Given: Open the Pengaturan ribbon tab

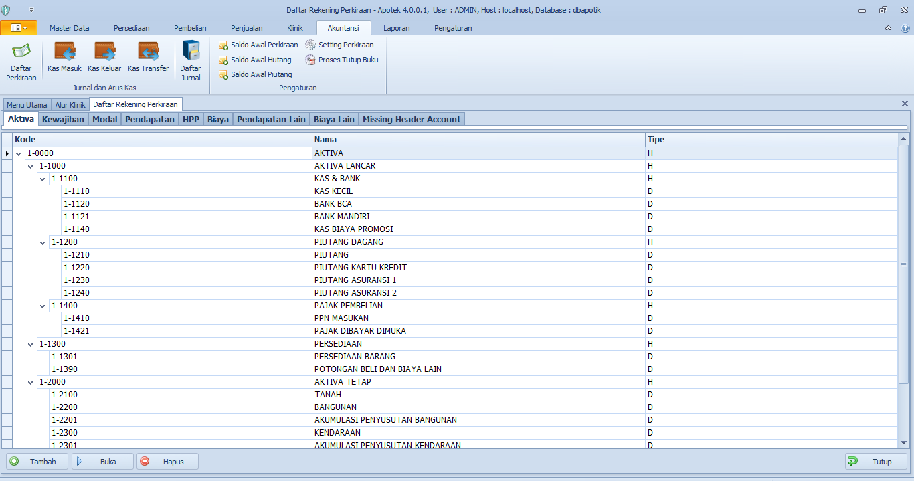Looking at the screenshot, I should click(x=453, y=28).
